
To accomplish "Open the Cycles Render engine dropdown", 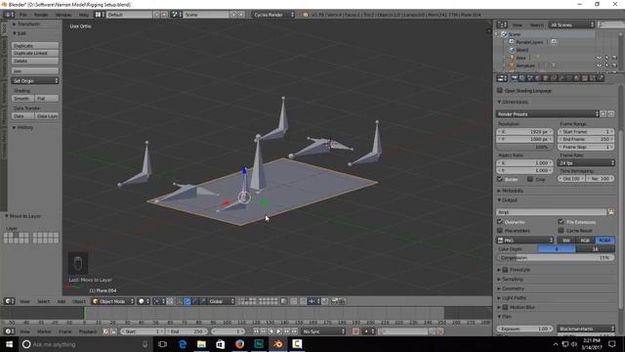I will 273,15.
